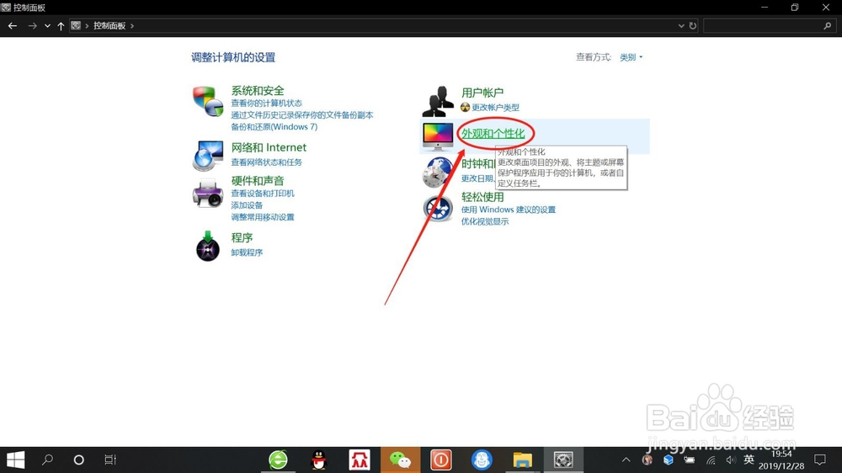Click 通过文件历史记录保存你的文件备份副本
Image resolution: width=842 pixels, height=473 pixels.
301,115
